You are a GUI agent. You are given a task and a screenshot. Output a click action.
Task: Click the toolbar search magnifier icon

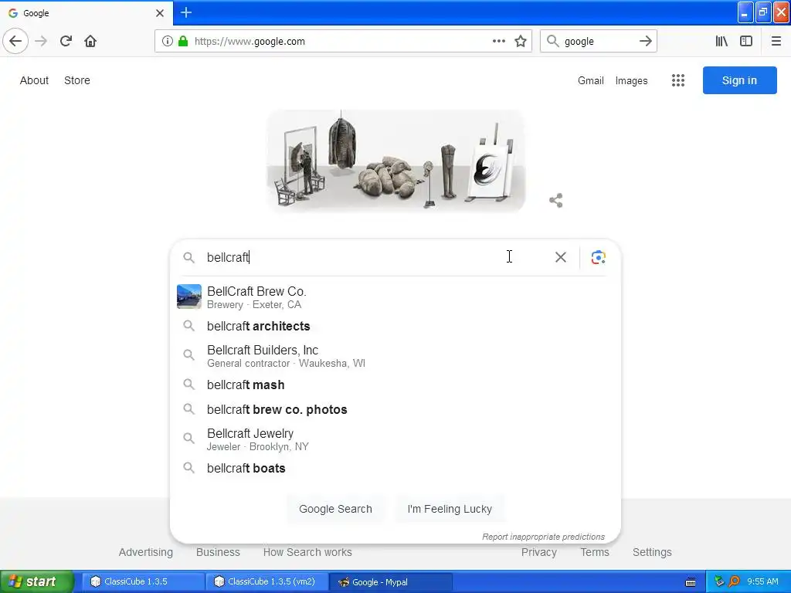coord(553,41)
